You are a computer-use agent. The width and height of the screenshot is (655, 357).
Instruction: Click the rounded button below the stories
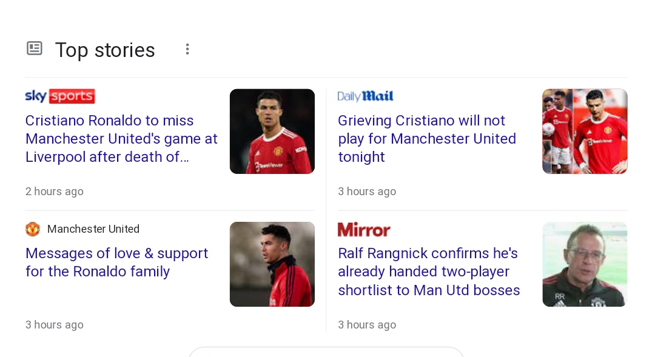326,352
